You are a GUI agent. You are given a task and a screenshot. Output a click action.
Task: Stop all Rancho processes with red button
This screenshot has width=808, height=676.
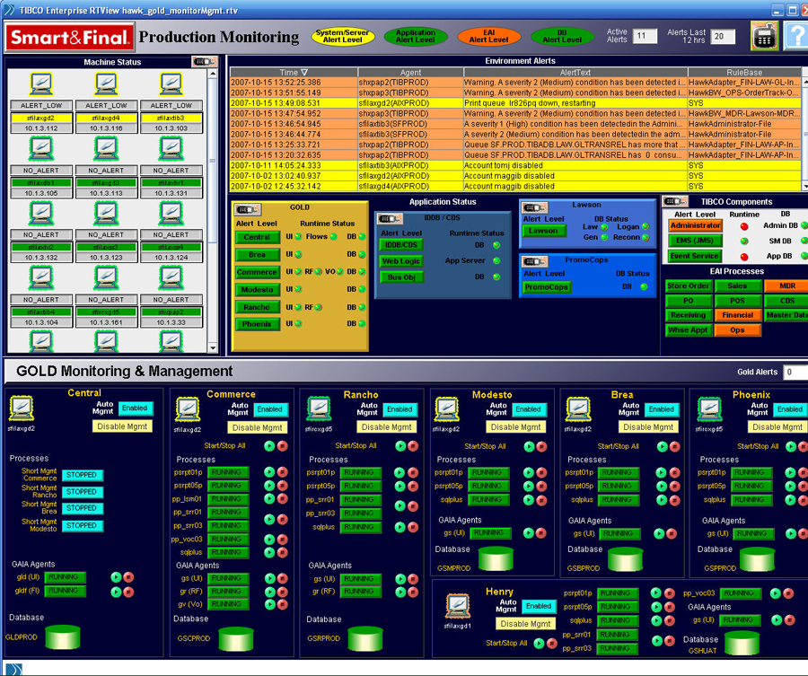click(x=412, y=445)
